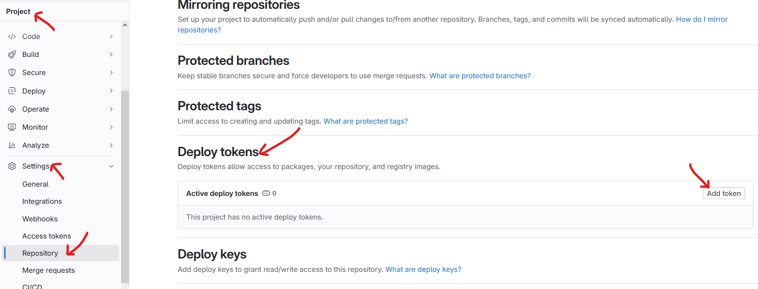This screenshot has height=289, width=758.
Task: Click the Settings gear icon
Action: pyautogui.click(x=12, y=166)
